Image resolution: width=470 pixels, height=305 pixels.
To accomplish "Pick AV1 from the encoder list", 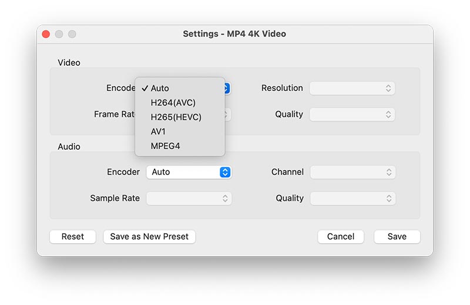I will click(180, 132).
